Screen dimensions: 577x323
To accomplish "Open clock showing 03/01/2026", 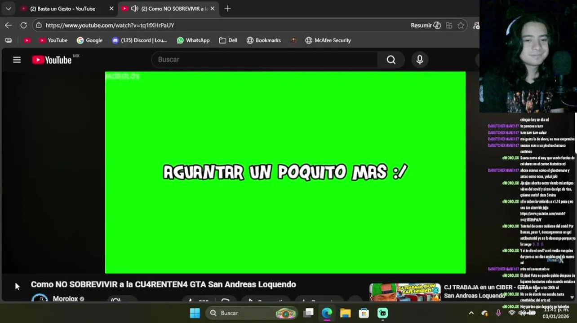I will click(556, 313).
